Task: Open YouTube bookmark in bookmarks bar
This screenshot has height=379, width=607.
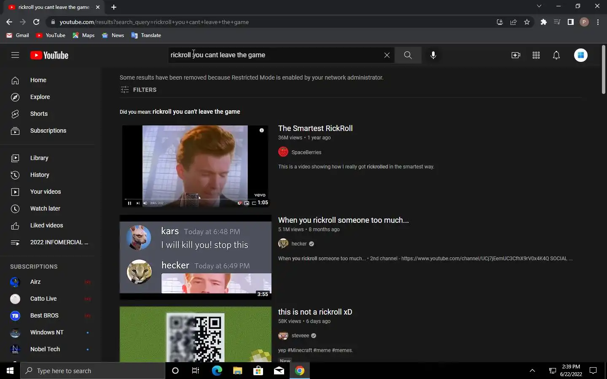Action: pyautogui.click(x=51, y=35)
